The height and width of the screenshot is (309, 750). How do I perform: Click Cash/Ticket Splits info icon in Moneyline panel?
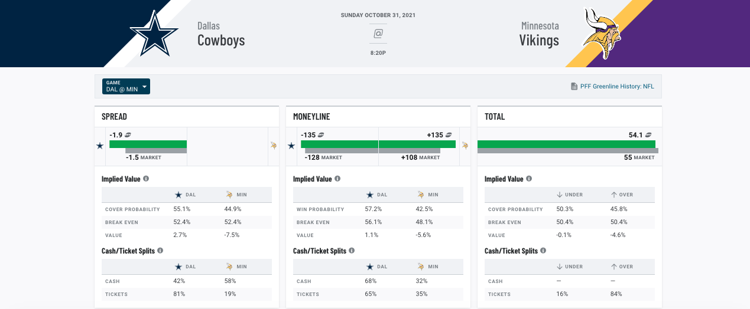pyautogui.click(x=352, y=250)
